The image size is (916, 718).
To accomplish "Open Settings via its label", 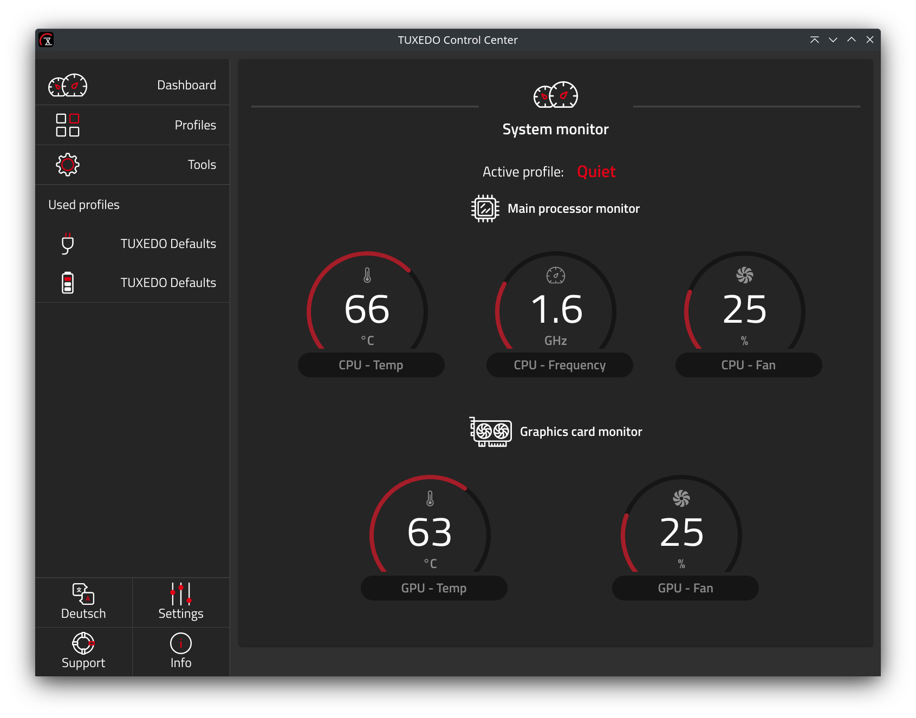I will (x=181, y=613).
